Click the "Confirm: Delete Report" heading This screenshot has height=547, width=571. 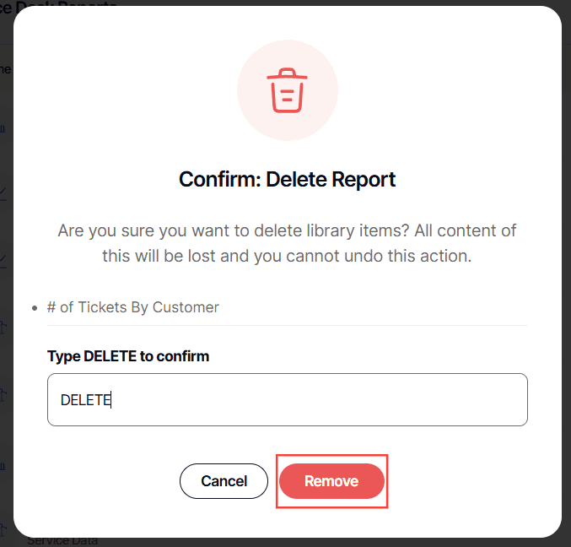(x=287, y=179)
